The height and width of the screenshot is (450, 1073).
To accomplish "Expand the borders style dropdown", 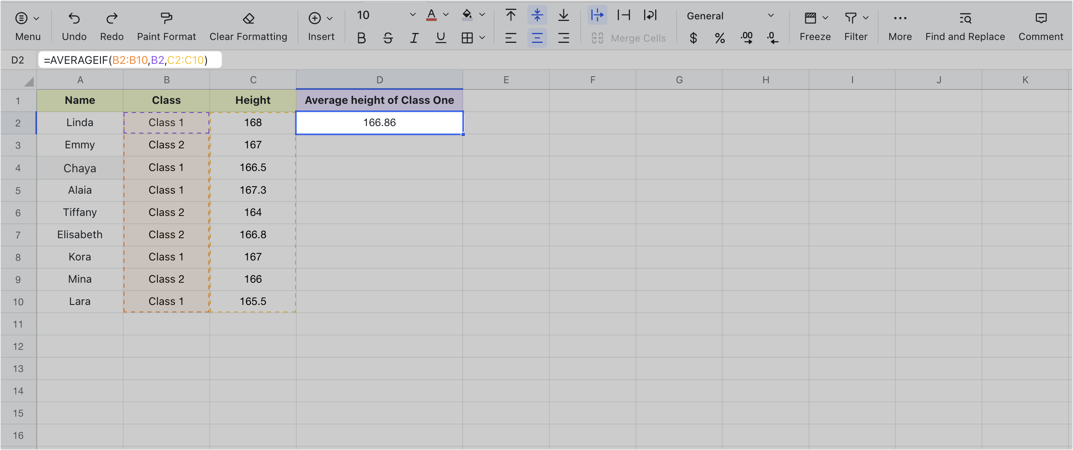I will tap(483, 38).
